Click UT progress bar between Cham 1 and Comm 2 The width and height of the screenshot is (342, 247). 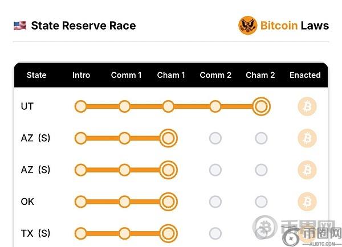(192, 106)
